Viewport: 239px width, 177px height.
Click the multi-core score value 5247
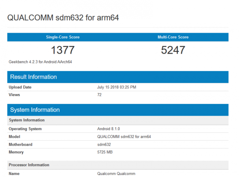click(173, 50)
